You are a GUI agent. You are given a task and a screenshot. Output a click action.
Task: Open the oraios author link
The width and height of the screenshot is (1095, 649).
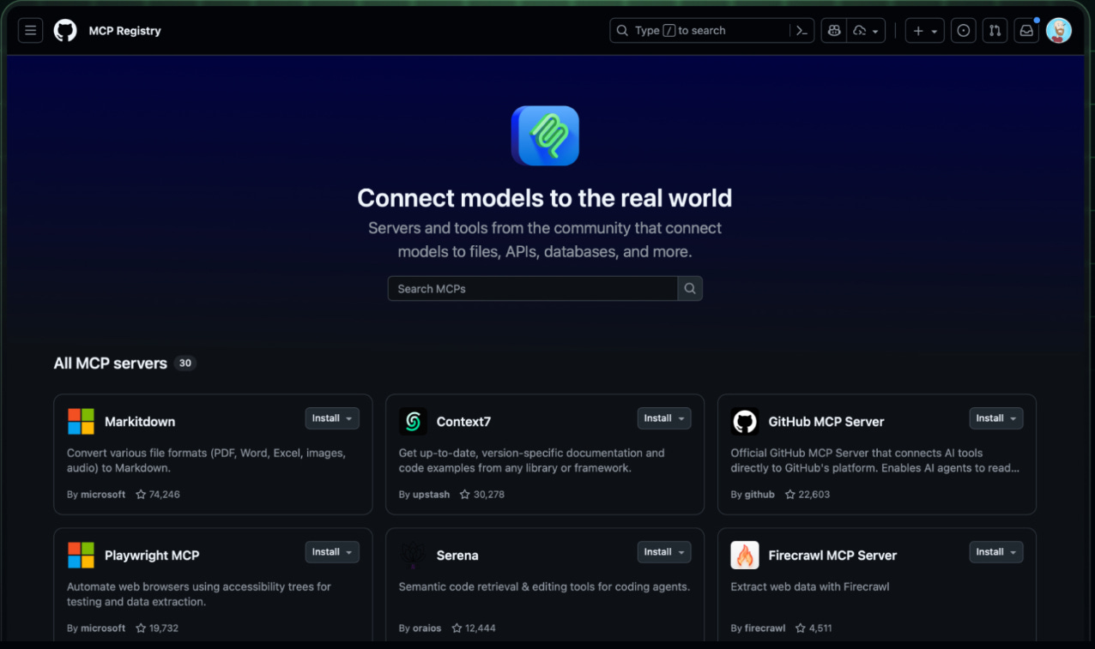[427, 628]
